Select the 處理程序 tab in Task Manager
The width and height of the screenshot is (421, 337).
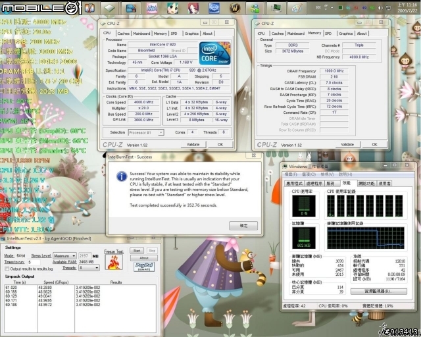314,184
